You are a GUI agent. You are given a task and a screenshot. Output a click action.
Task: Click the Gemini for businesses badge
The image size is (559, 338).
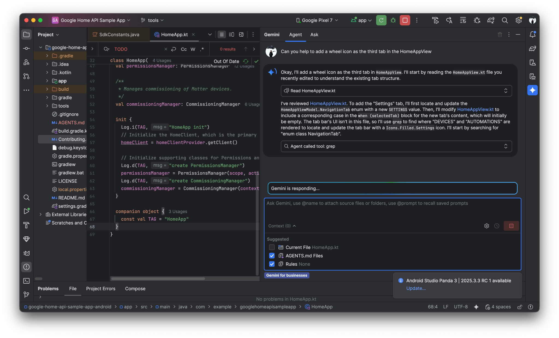(287, 275)
